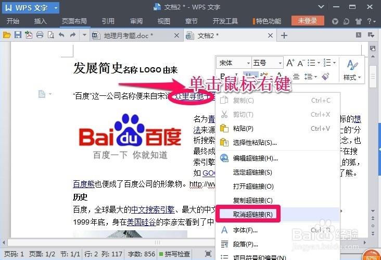
Task: Save the document with the floppy disk icon
Action: point(18,35)
